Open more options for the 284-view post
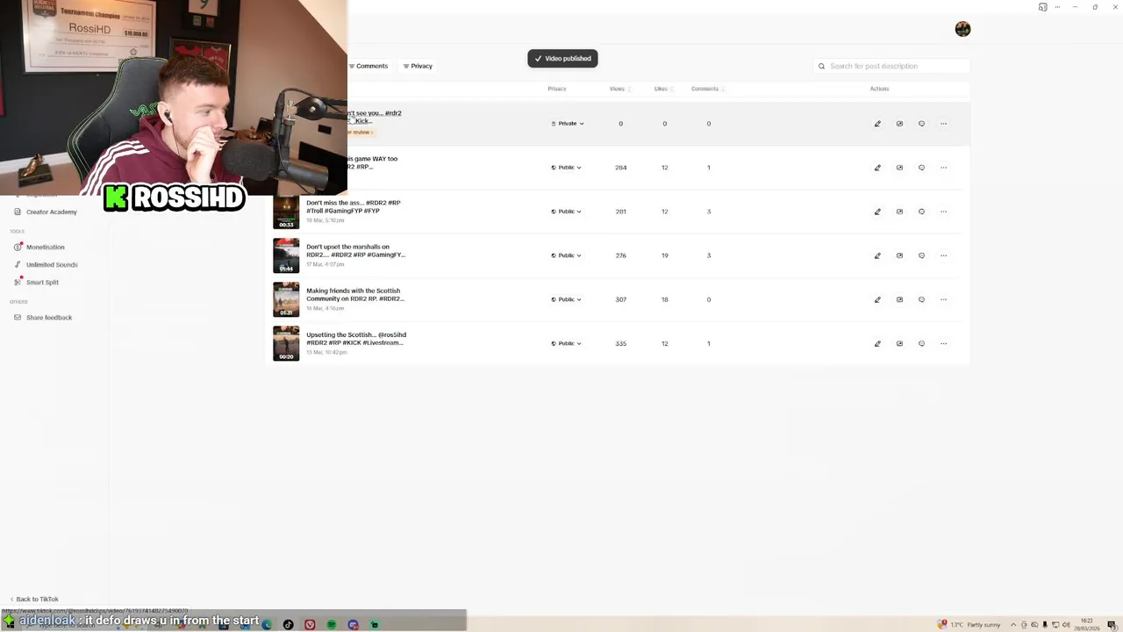1123x632 pixels. pyautogui.click(x=944, y=168)
